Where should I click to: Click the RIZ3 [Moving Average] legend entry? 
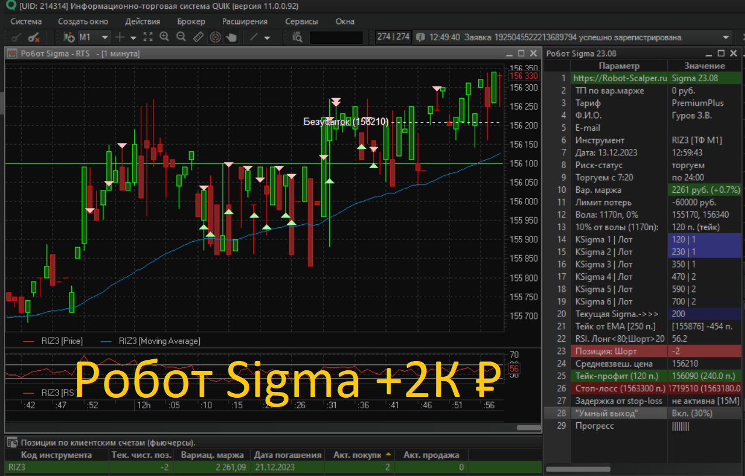tap(151, 341)
